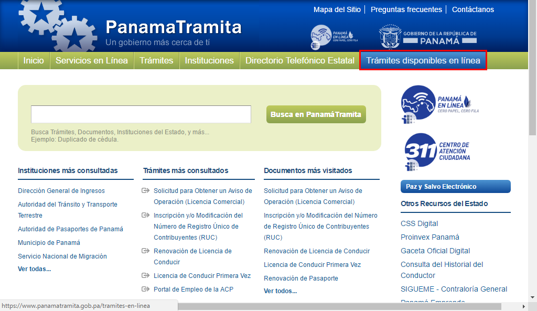This screenshot has width=537, height=311.
Task: Open Renovación de Licencia de Conducir trámite link
Action: (192, 256)
